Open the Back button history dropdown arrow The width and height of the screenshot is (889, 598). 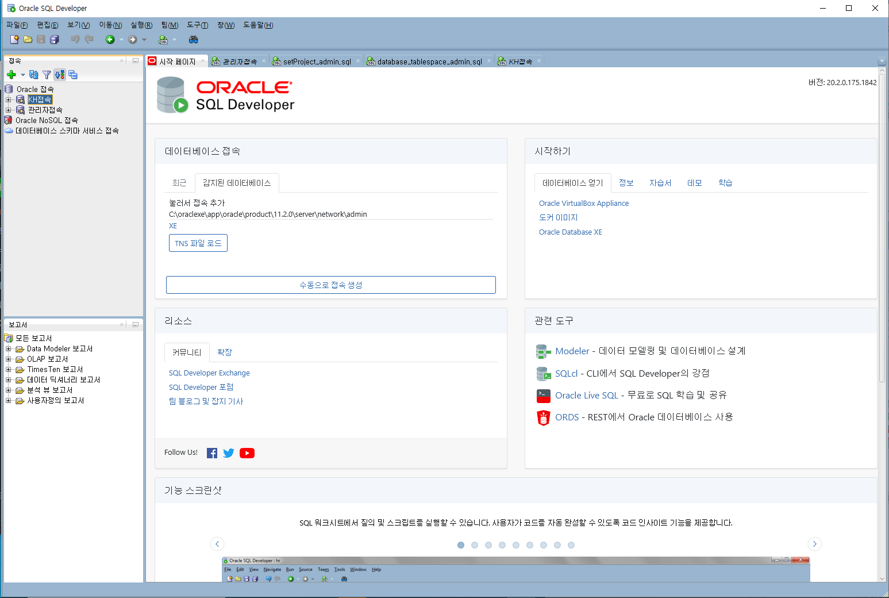point(121,40)
